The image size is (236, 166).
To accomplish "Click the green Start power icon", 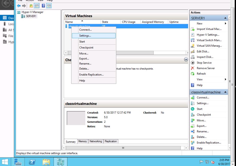I will 193,109.
